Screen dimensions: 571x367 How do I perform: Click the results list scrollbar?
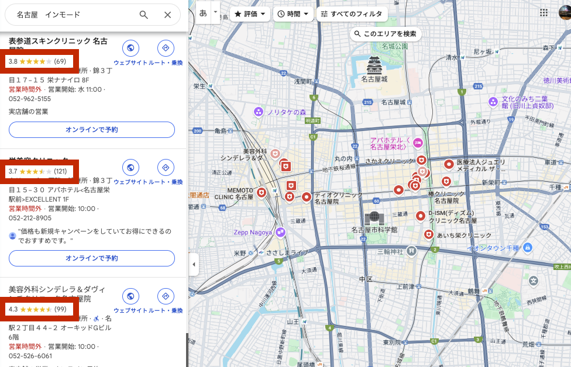[x=187, y=350]
